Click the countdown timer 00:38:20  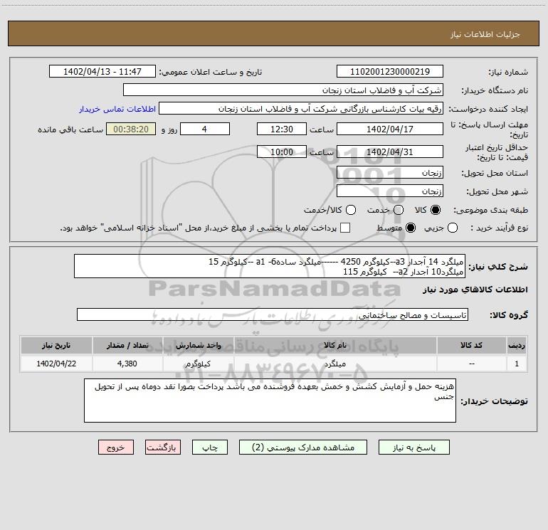(131, 129)
